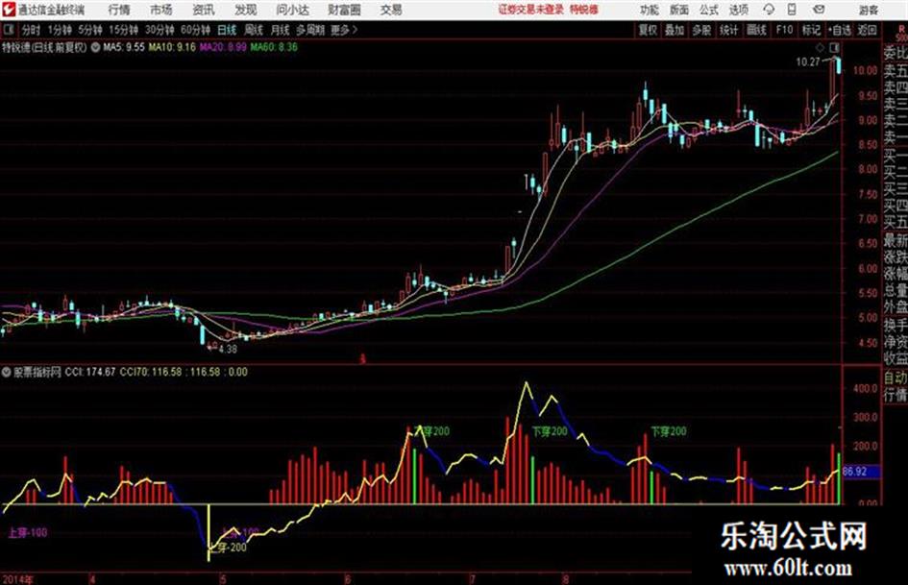The height and width of the screenshot is (585, 908).
Task: Click the 证券交易未登录 login link
Action: point(531,10)
